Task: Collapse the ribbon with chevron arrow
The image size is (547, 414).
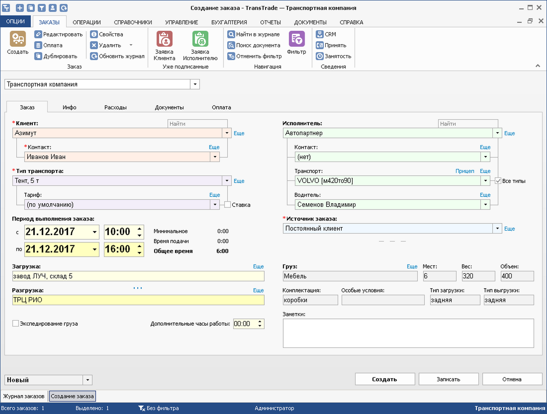Action: (x=537, y=66)
